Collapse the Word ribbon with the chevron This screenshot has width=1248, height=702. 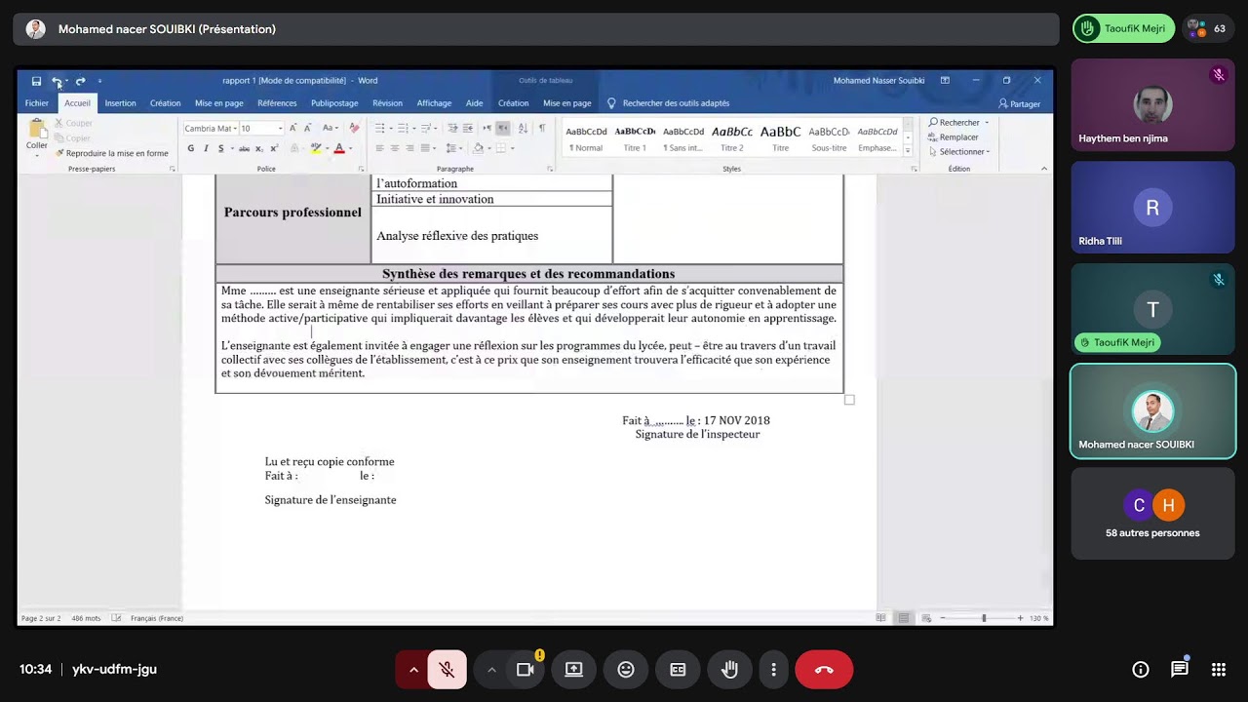1044,169
